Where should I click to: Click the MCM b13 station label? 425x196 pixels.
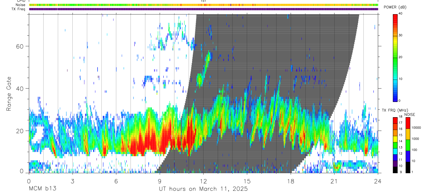pyautogui.click(x=42, y=189)
